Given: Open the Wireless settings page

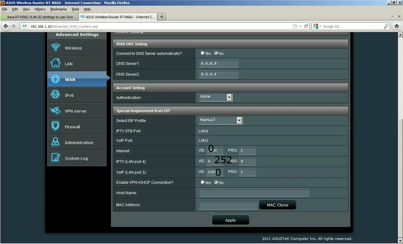Looking at the screenshot, I should 77,48.
